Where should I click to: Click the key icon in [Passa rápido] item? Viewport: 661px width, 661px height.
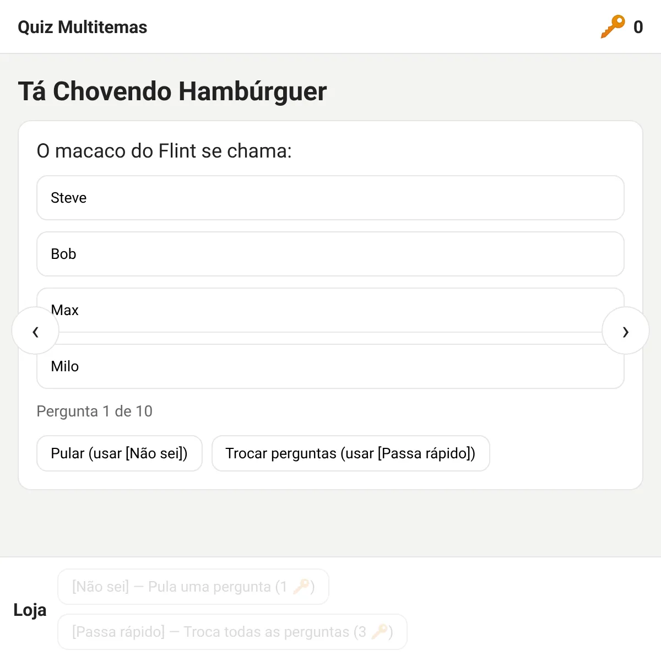379,632
